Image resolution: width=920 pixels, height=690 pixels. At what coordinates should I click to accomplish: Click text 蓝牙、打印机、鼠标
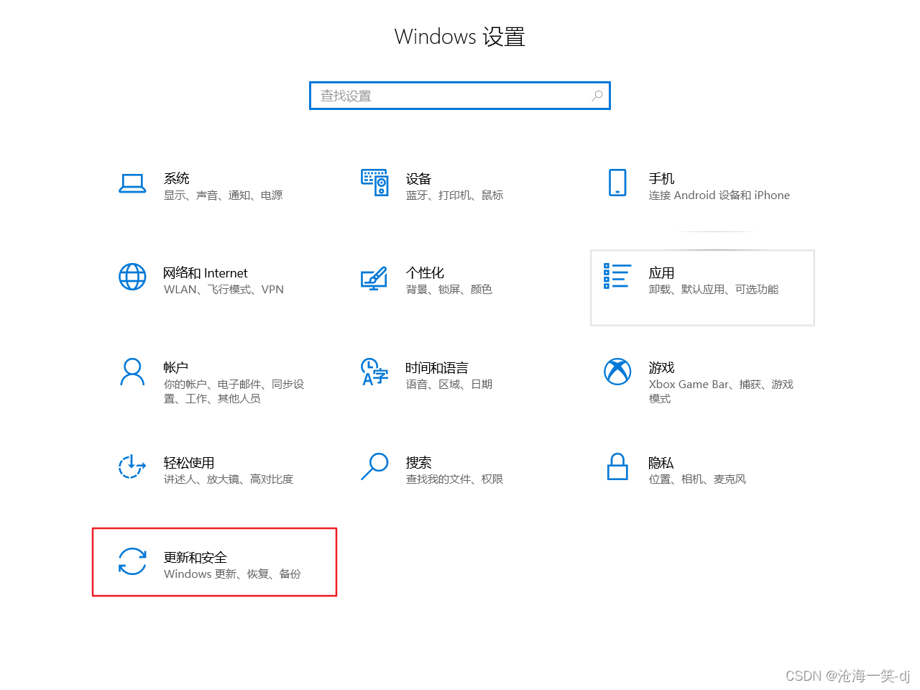[455, 195]
